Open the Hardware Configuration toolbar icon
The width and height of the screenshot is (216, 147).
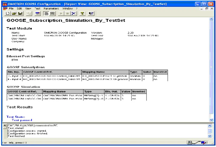(x=38, y=13)
